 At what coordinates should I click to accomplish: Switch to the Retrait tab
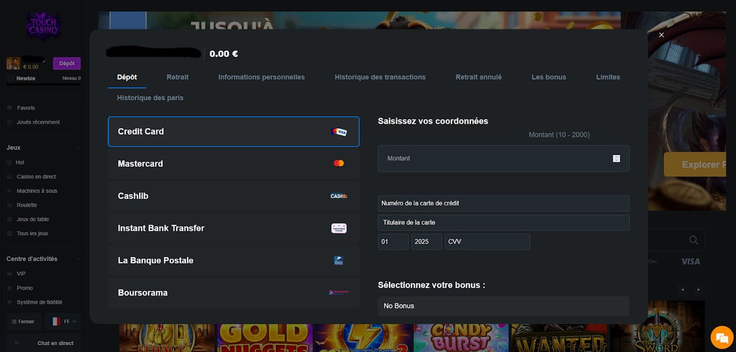click(x=177, y=77)
